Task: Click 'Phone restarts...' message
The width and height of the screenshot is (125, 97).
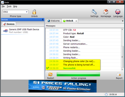Action: click(71, 47)
